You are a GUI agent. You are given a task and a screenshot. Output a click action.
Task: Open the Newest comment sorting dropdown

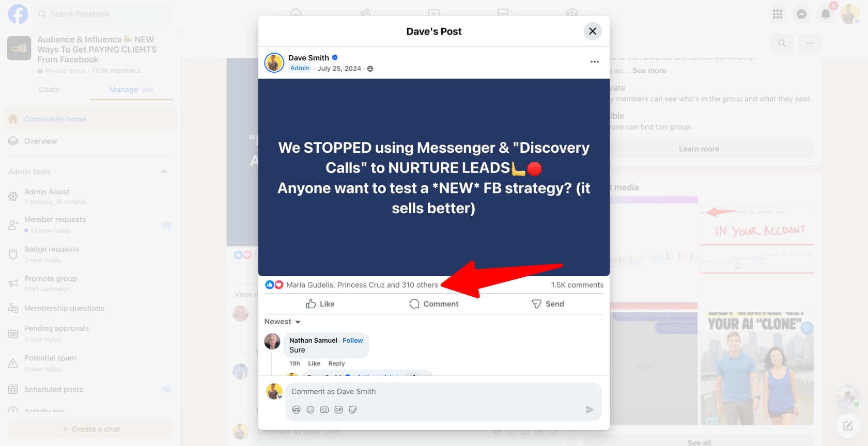click(283, 322)
